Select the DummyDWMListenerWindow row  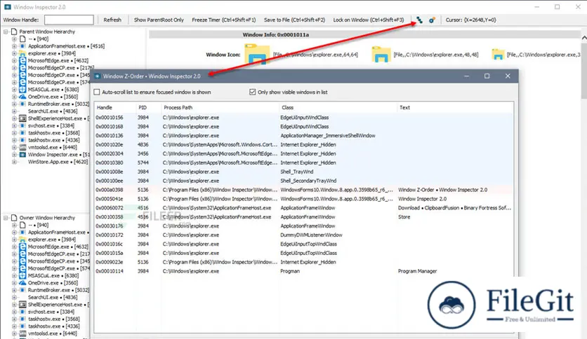coord(303,235)
